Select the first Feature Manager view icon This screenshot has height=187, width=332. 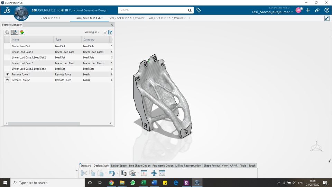[x=7, y=32]
